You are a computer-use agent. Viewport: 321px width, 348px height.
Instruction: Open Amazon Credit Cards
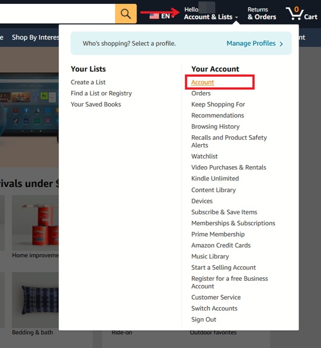tap(221, 246)
